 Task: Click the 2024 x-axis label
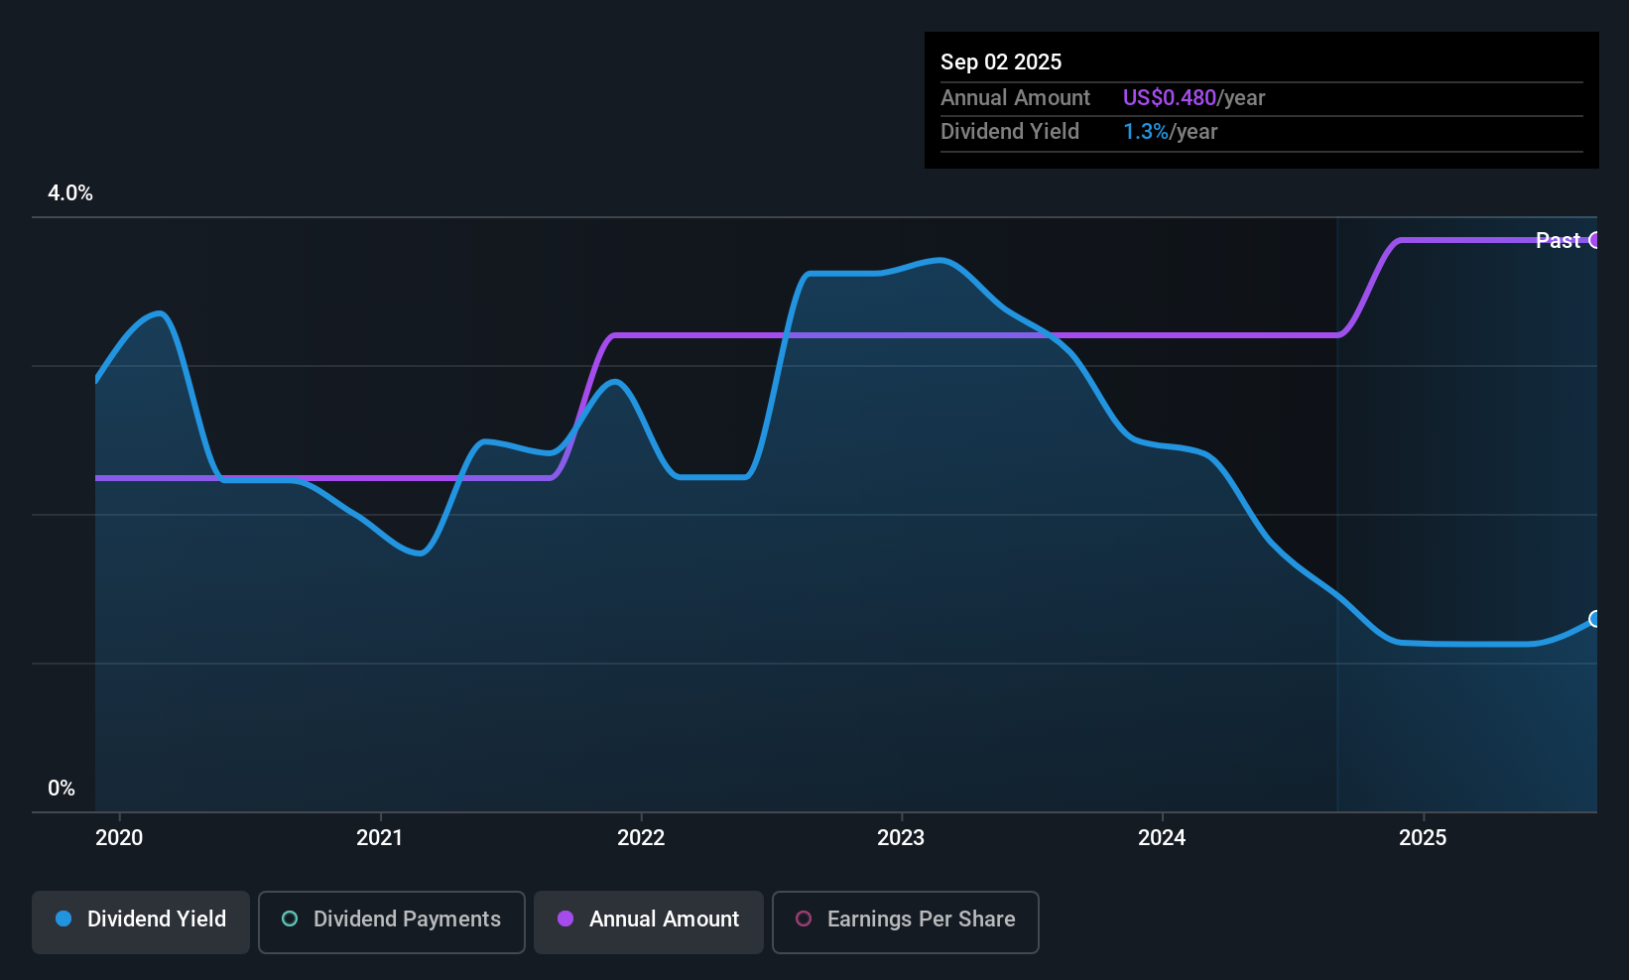[x=1162, y=838]
